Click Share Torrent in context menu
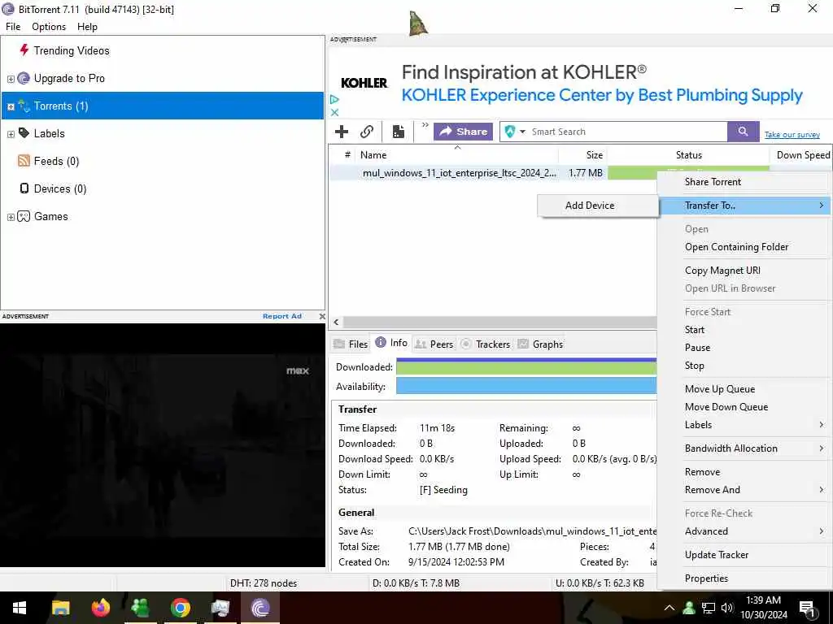Viewport: 833px width, 624px height. point(744,182)
